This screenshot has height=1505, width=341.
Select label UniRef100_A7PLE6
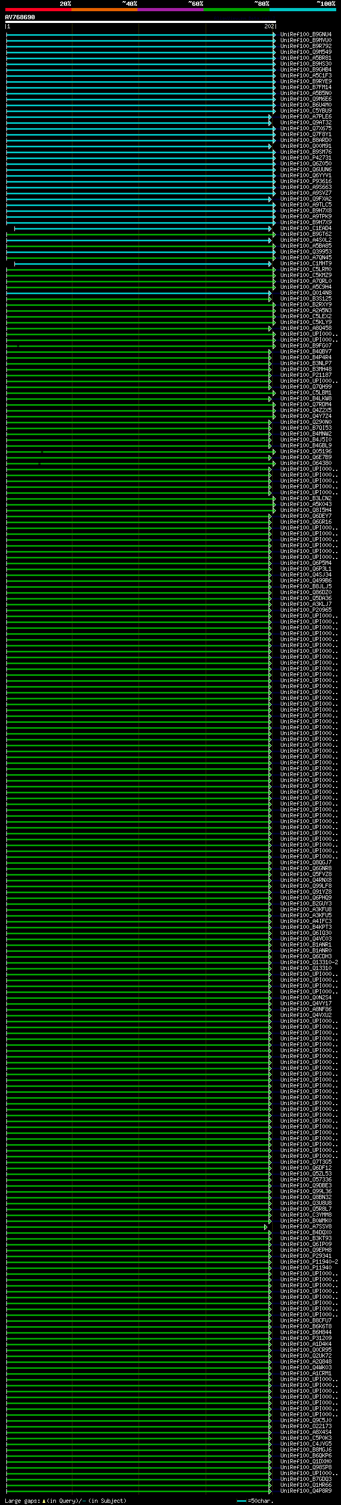(x=306, y=117)
